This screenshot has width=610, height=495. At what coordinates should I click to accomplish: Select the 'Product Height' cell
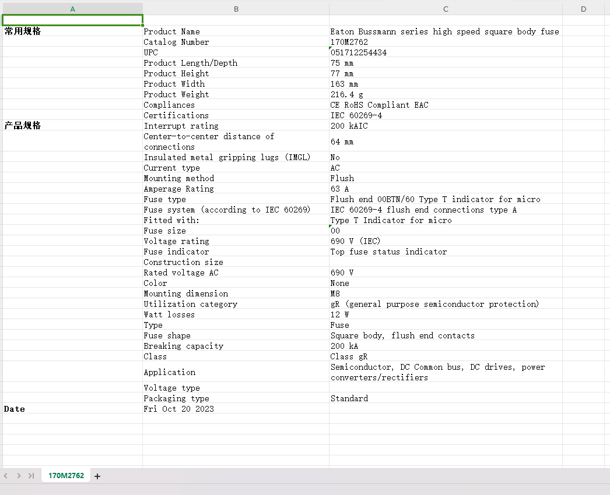point(236,73)
